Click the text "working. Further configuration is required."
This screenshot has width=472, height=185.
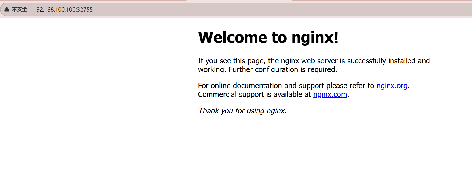pyautogui.click(x=268, y=69)
